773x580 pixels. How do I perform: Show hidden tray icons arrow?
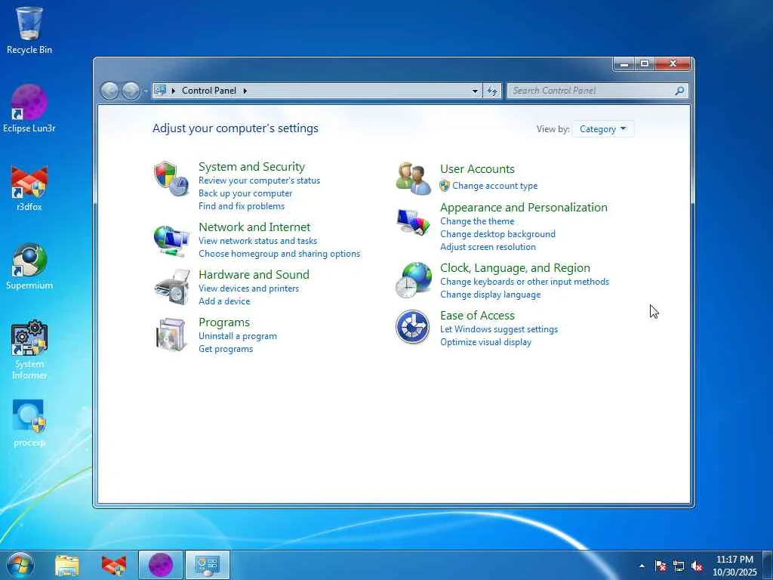(x=642, y=566)
